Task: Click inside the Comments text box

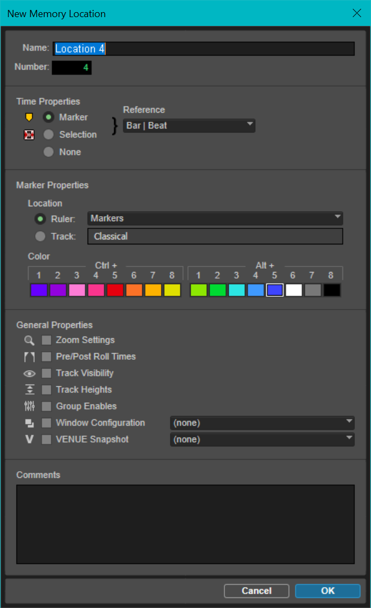Action: point(185,524)
